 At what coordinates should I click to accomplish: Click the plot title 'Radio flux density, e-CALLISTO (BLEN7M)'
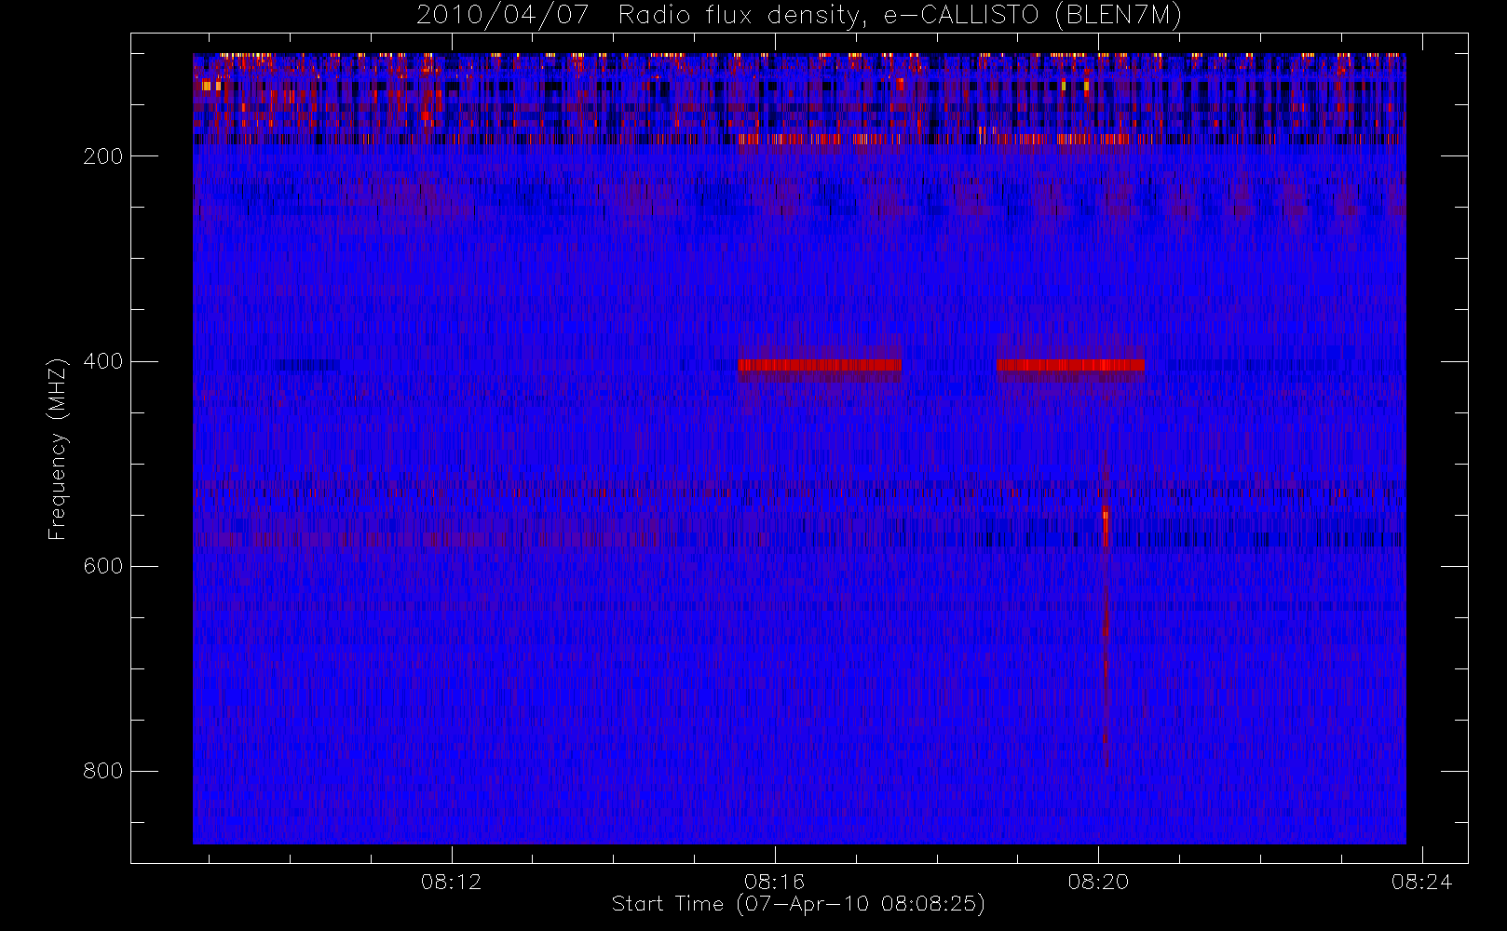[x=900, y=16]
